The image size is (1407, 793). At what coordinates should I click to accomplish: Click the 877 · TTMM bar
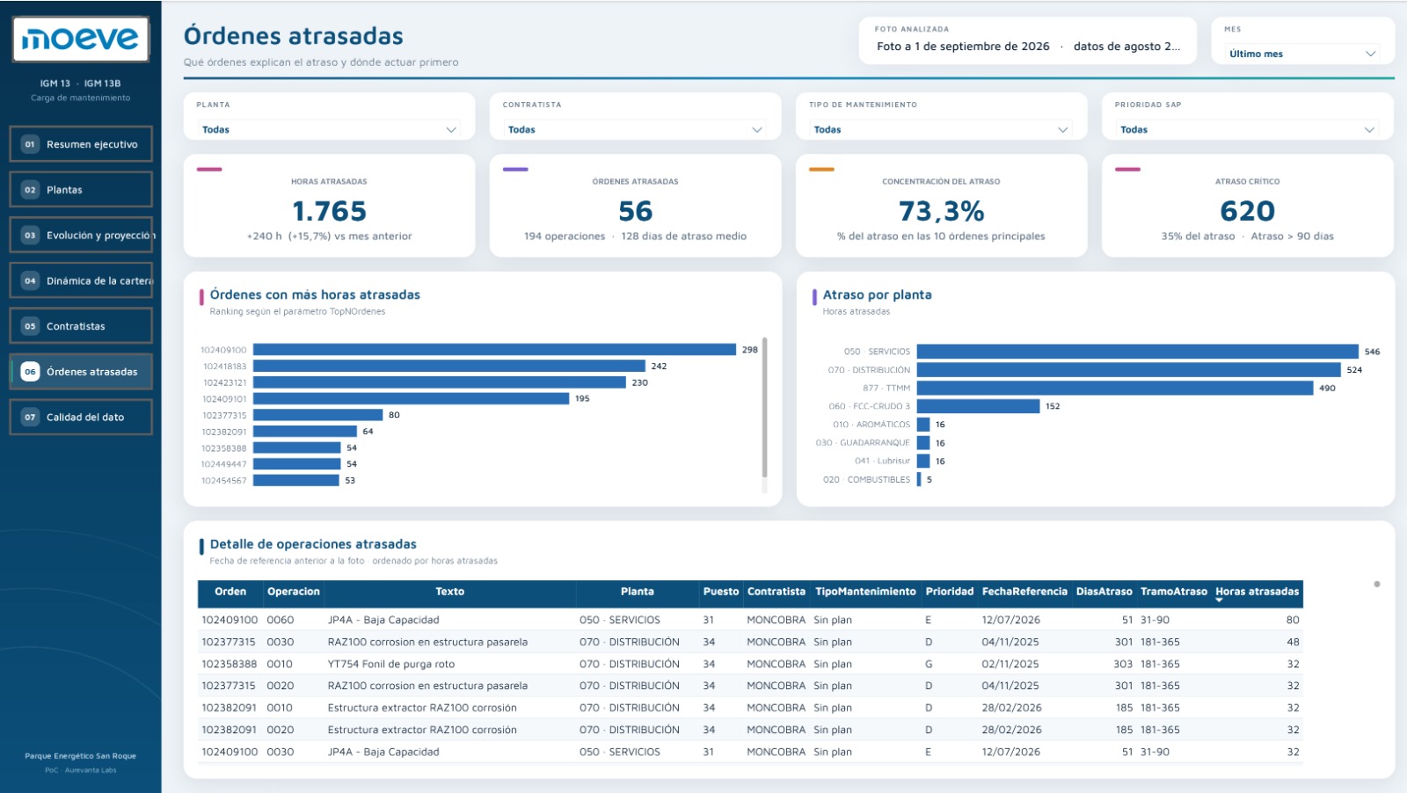[x=1115, y=388]
